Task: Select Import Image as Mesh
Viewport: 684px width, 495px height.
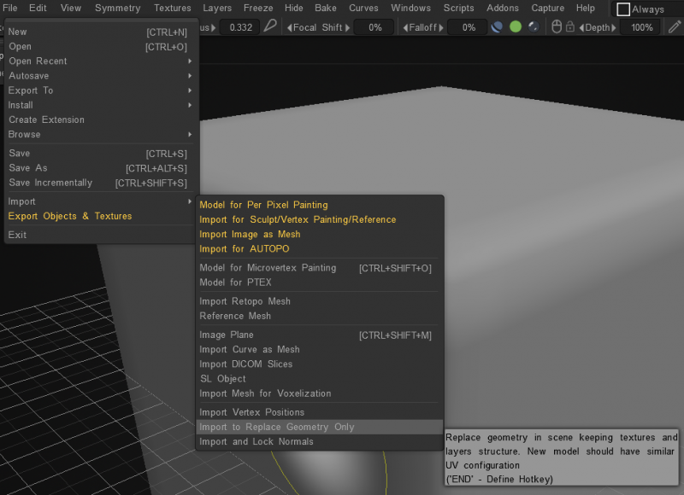Action: click(250, 234)
